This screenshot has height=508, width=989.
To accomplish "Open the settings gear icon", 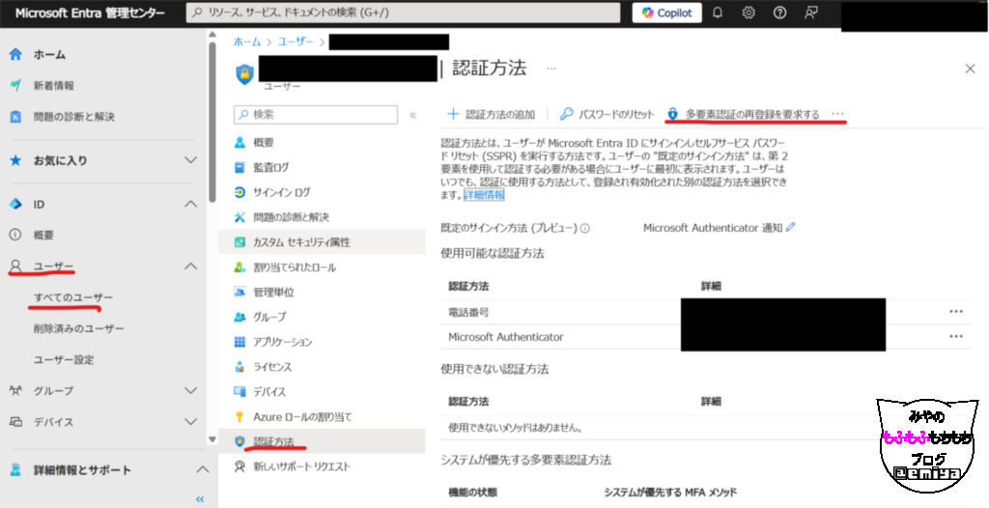I will pos(749,13).
